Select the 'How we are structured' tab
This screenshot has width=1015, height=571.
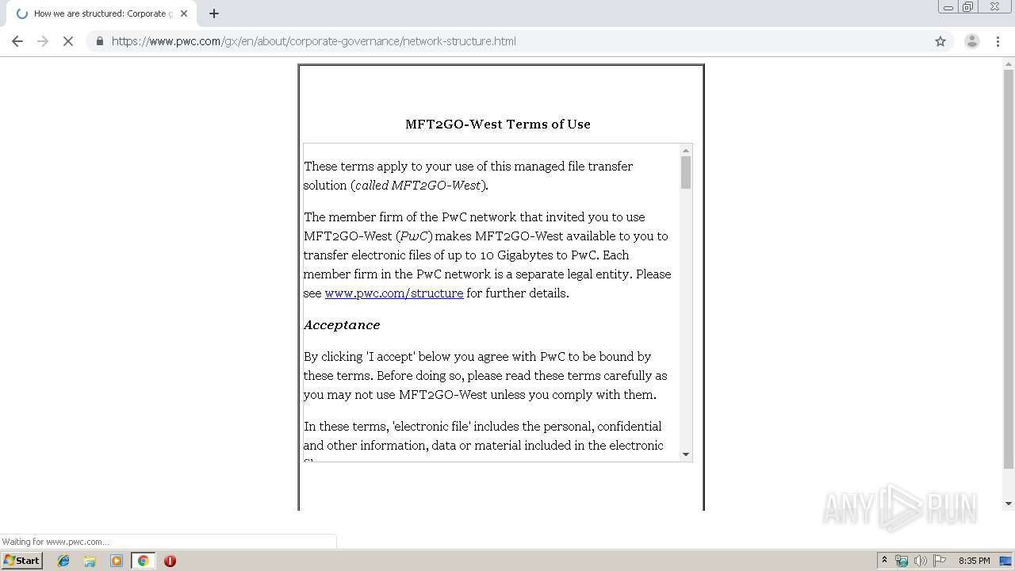tap(101, 13)
